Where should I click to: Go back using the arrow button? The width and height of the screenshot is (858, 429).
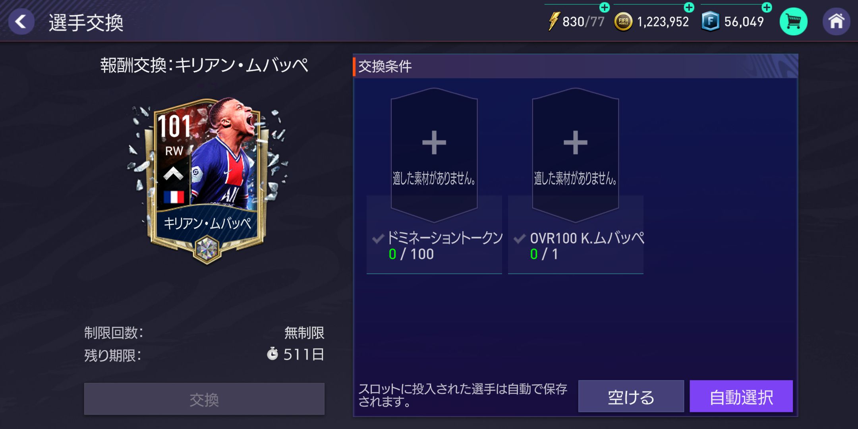pos(21,21)
